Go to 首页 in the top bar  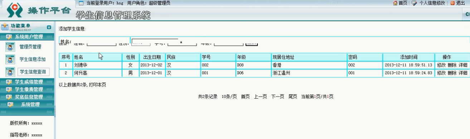[x=403, y=3]
